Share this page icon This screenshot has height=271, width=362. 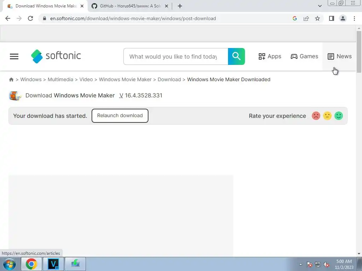tap(306, 18)
